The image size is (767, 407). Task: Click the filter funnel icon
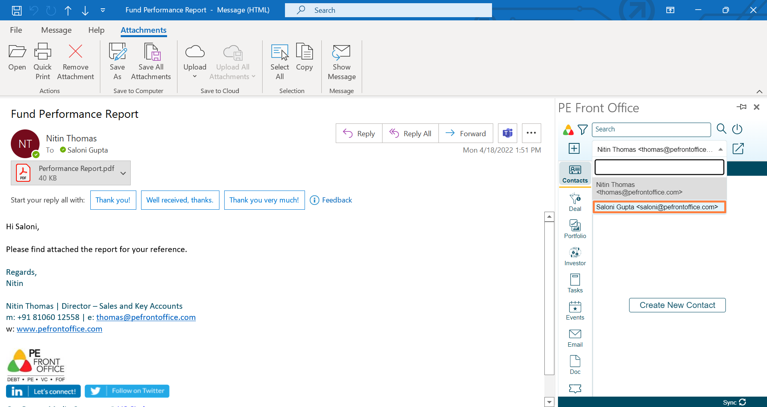[583, 129]
